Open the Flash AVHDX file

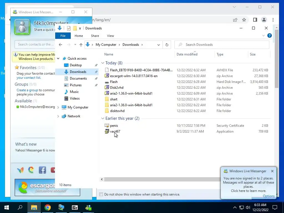[141, 70]
